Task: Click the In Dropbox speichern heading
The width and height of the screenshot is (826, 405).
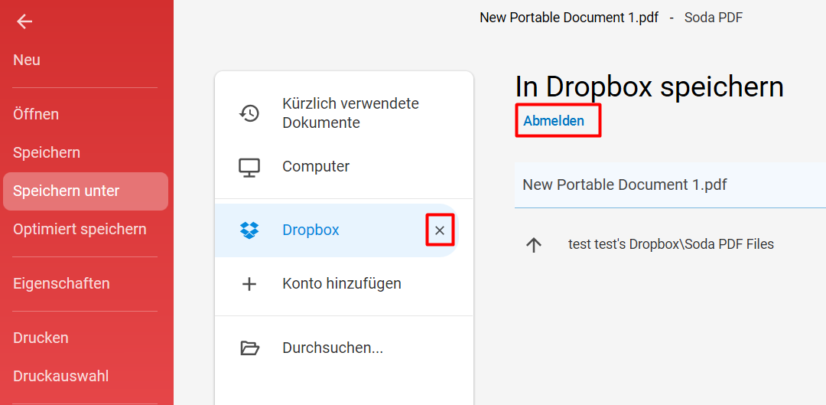Action: (x=649, y=87)
